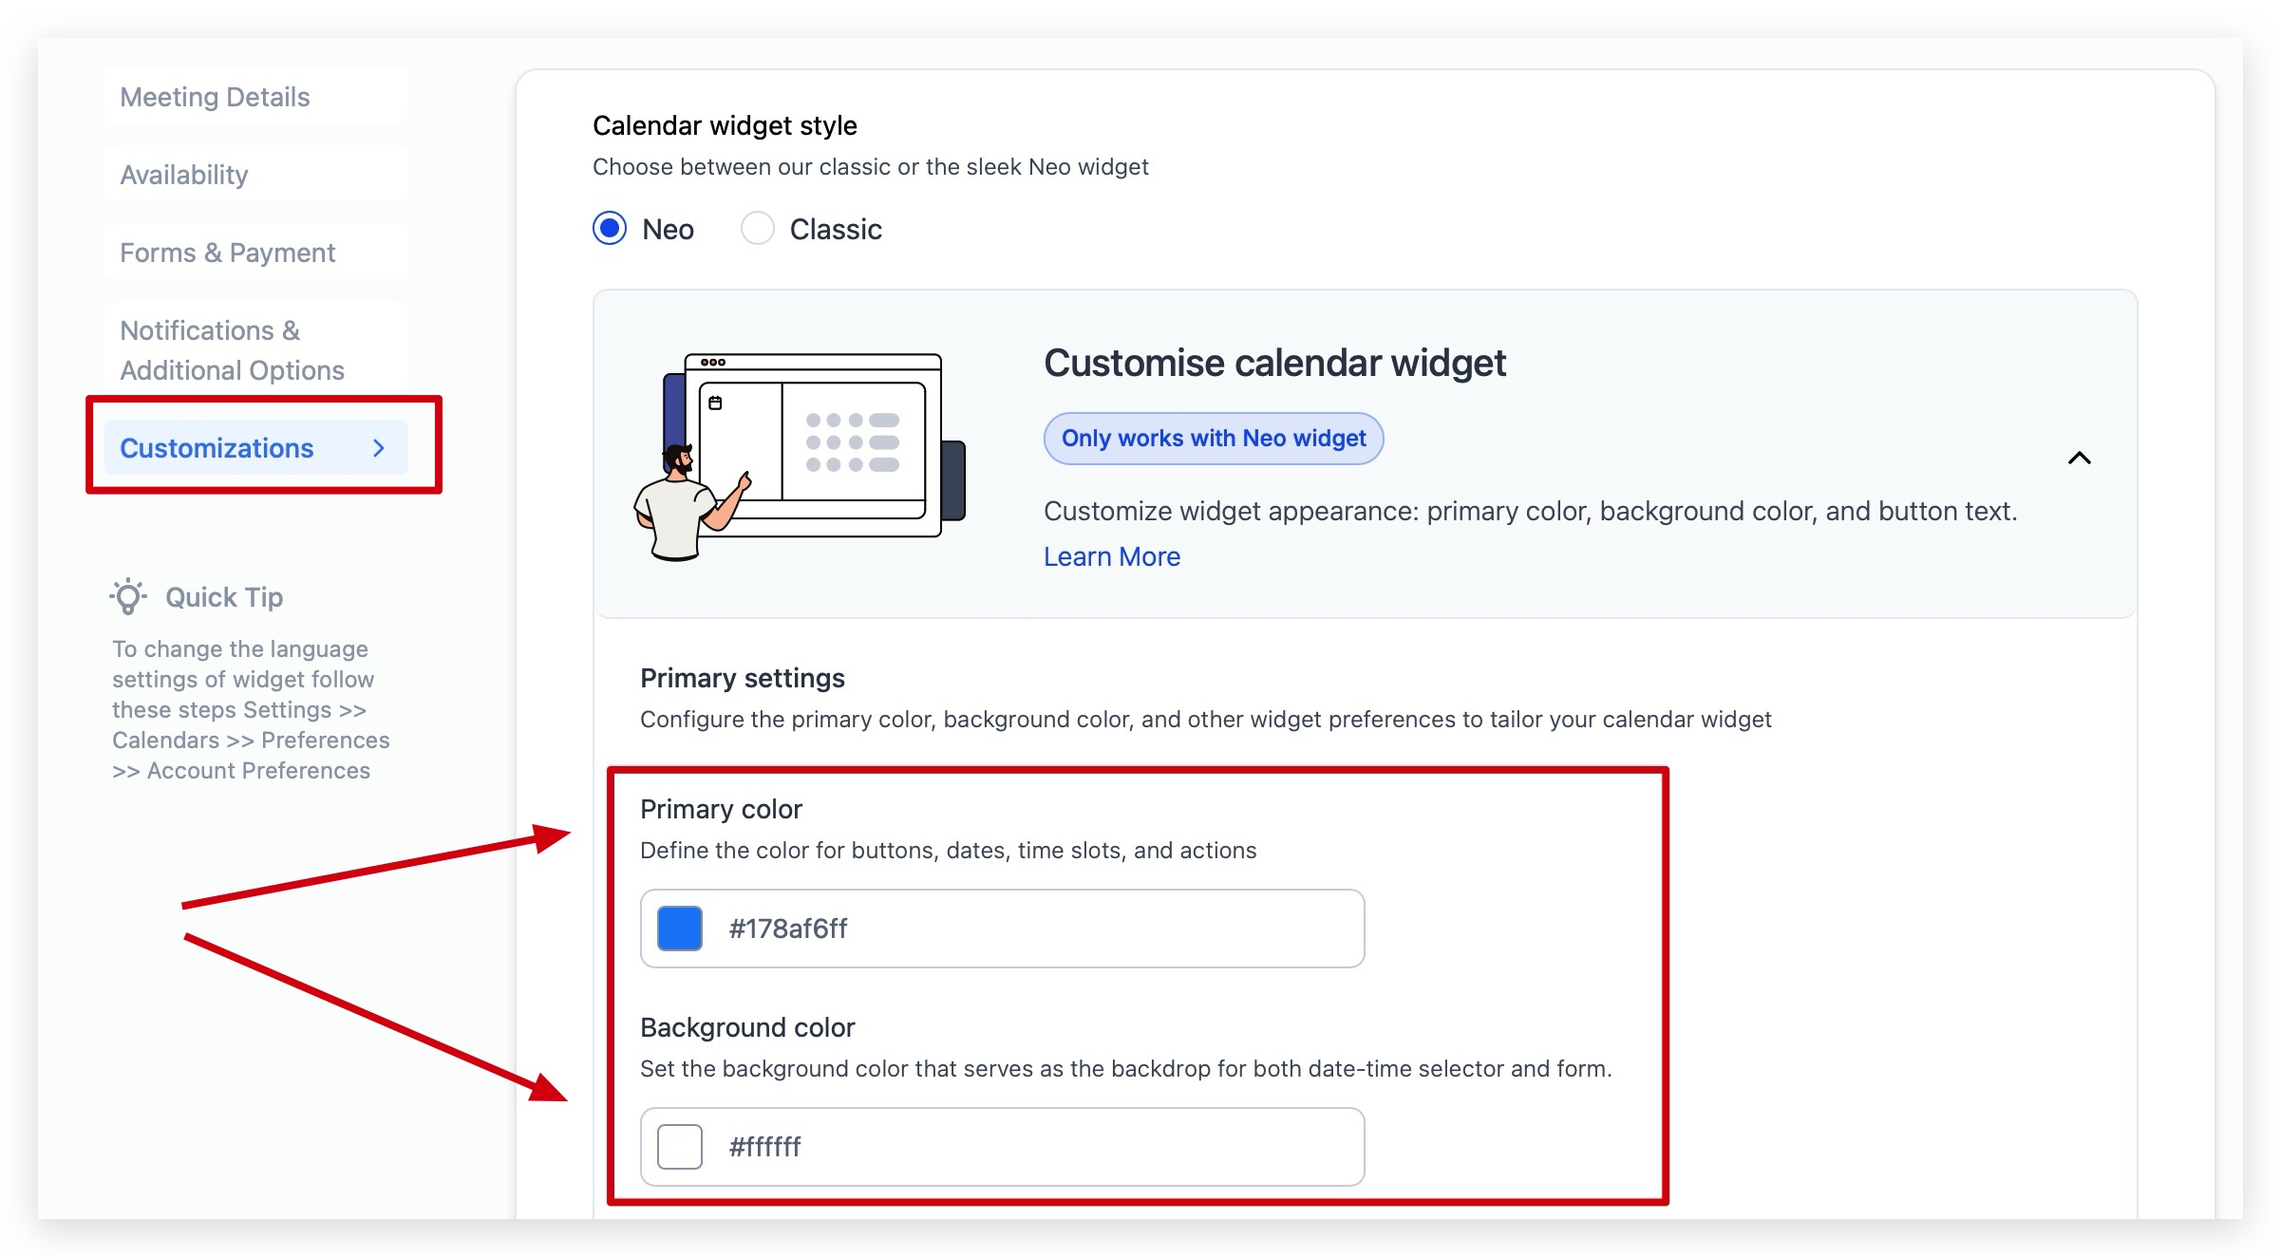Select the Classic widget style radio
The width and height of the screenshot is (2281, 1257).
click(757, 229)
